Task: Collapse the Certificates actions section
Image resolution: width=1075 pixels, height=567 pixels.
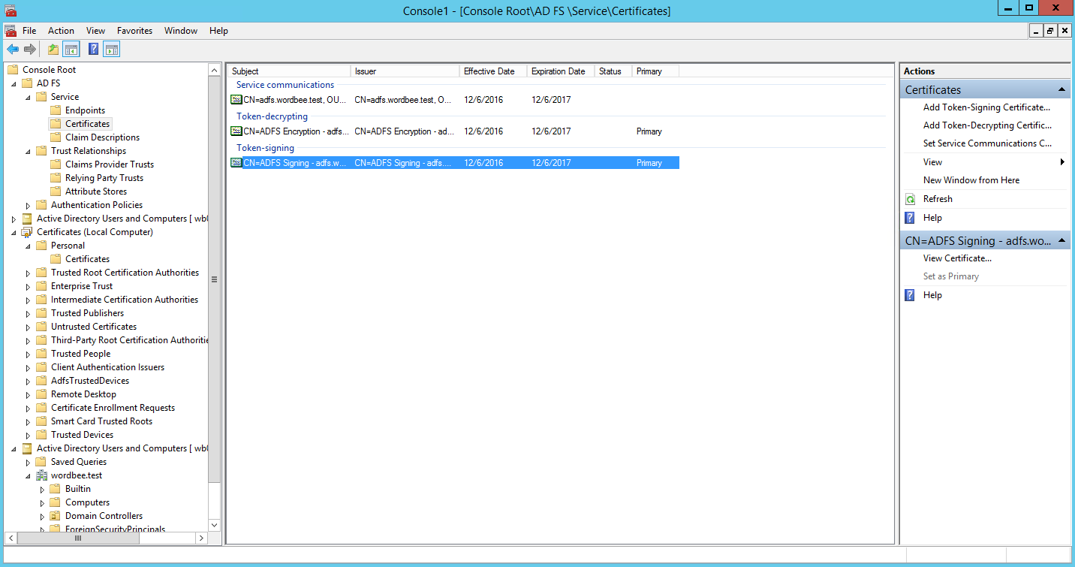Action: click(1063, 89)
